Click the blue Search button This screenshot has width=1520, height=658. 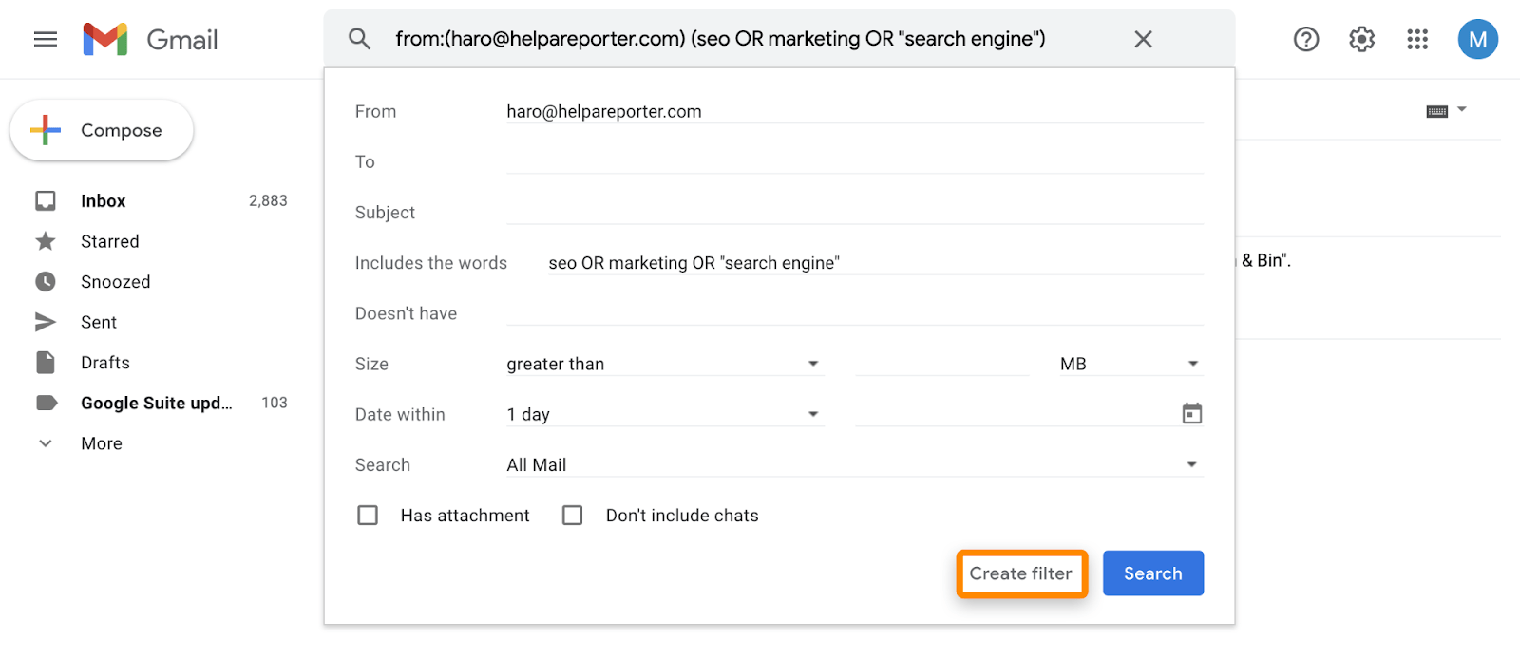[x=1151, y=573]
